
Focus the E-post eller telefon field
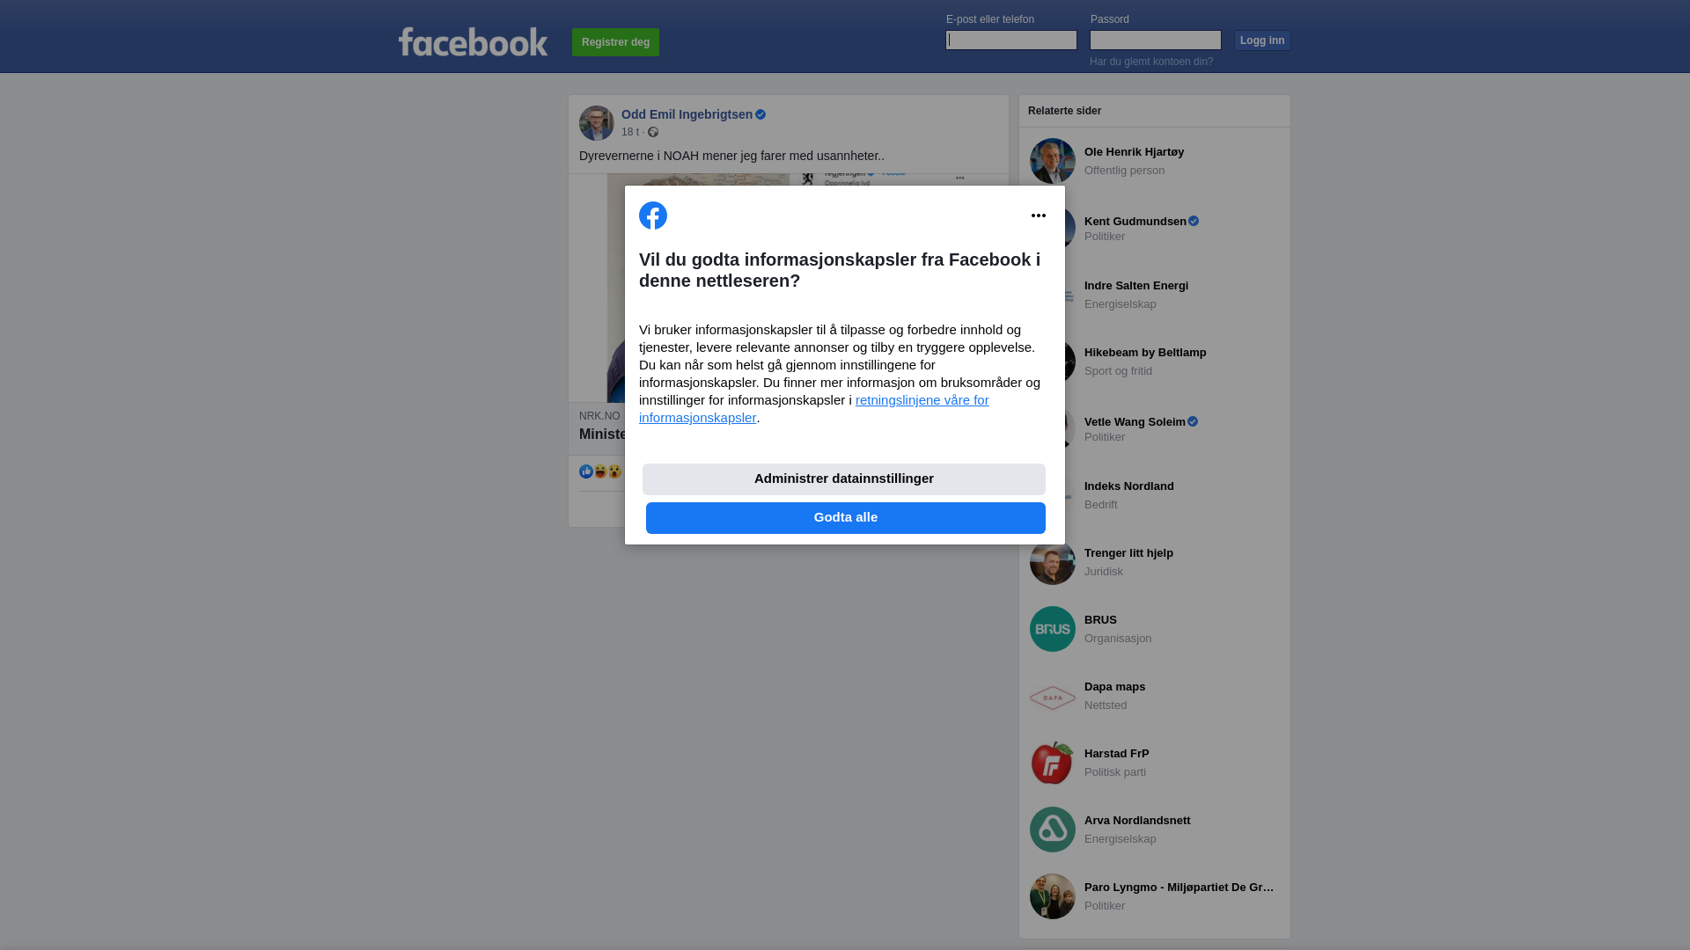(x=1011, y=40)
